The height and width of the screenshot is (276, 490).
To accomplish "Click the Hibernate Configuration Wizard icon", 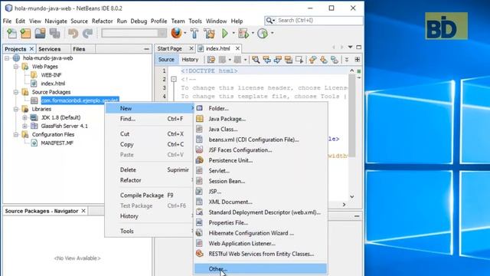I will [x=199, y=233].
